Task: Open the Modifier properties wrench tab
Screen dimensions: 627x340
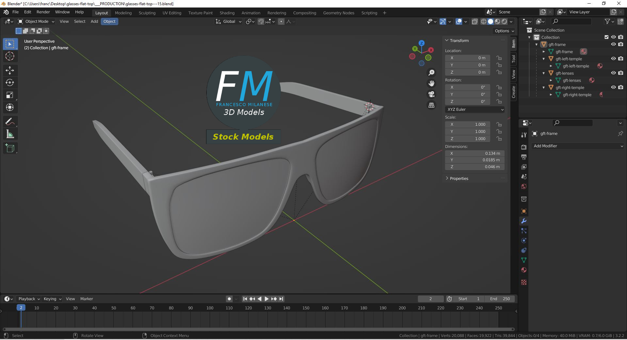Action: [524, 221]
